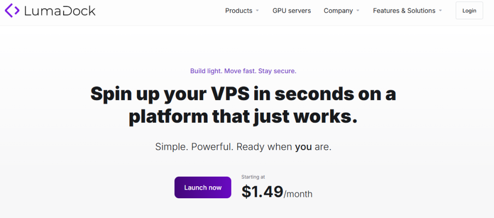Click 'platform that just works.' headline line
This screenshot has width=494, height=218.
(243, 116)
